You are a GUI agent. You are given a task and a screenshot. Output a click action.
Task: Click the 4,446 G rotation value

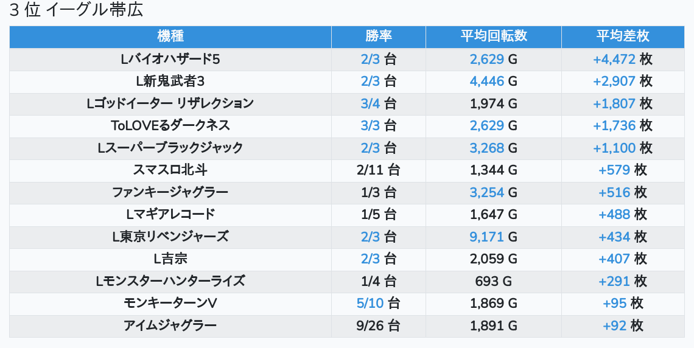(493, 81)
